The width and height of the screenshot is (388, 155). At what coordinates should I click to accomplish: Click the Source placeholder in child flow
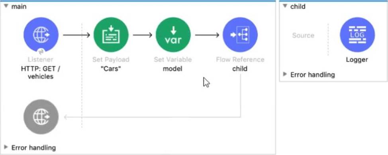click(303, 35)
